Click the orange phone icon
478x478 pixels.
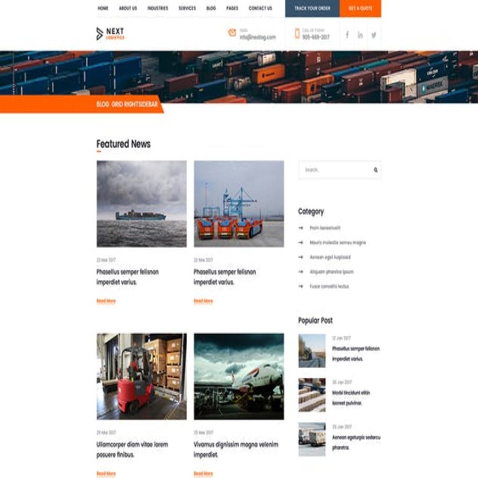(297, 34)
